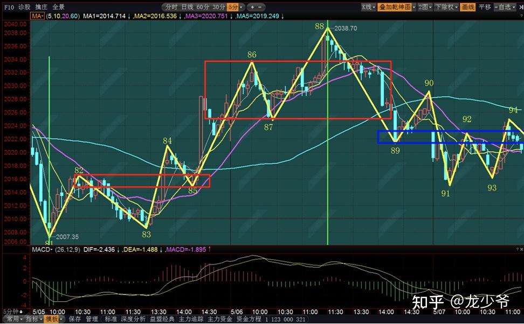Select the 主力追踪 tab
Screen dimensions: 524x324
[x=192, y=319]
